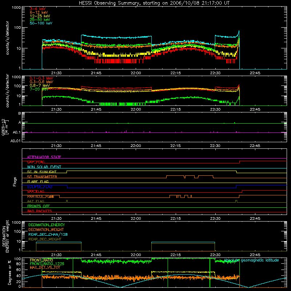
Task: Click the REAR_DEC_CHAN/128 legend label
Action: [x=48, y=234]
